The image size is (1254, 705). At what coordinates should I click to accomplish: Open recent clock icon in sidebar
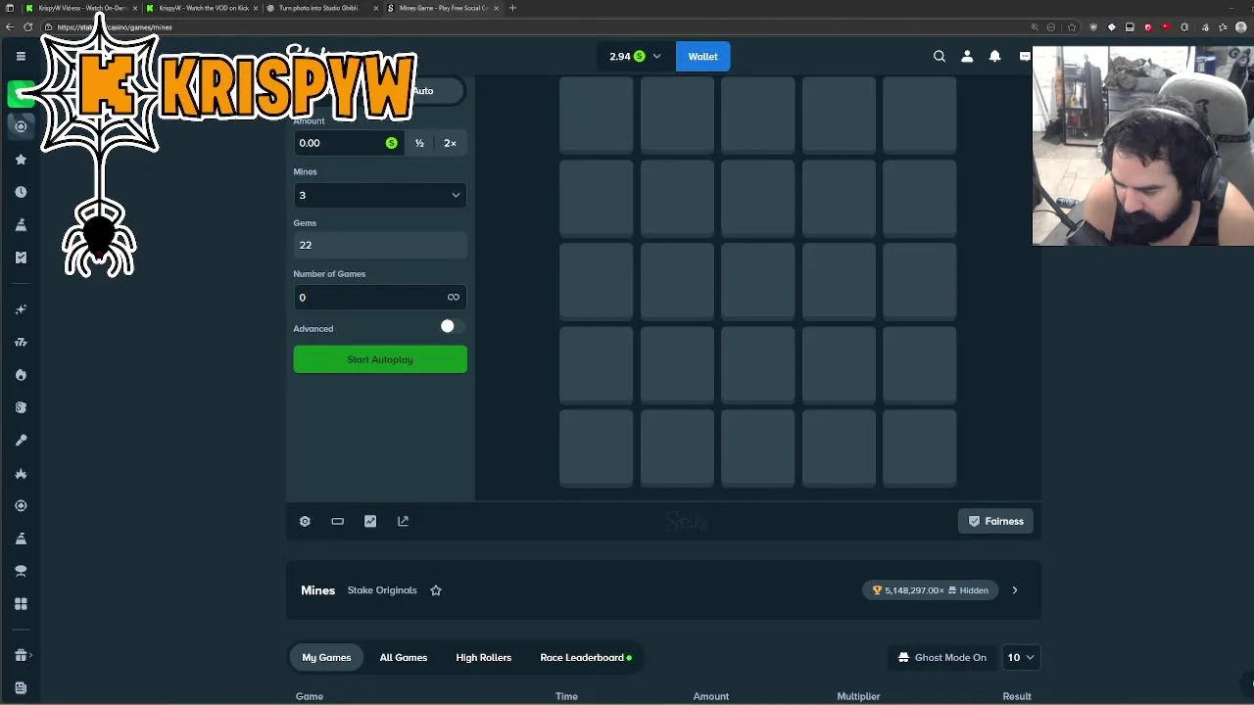click(21, 192)
